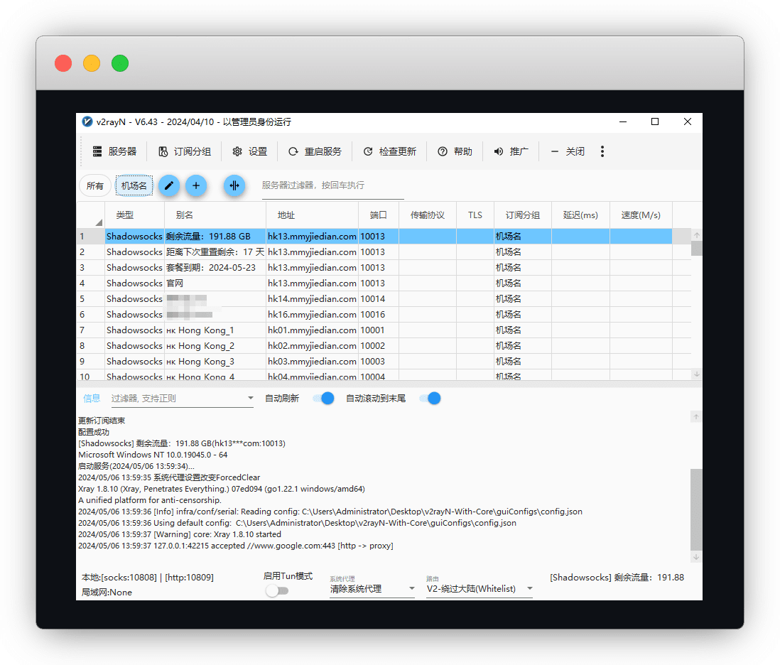
Task: Enable the 启用Tun模式 toggle
Action: 277,590
